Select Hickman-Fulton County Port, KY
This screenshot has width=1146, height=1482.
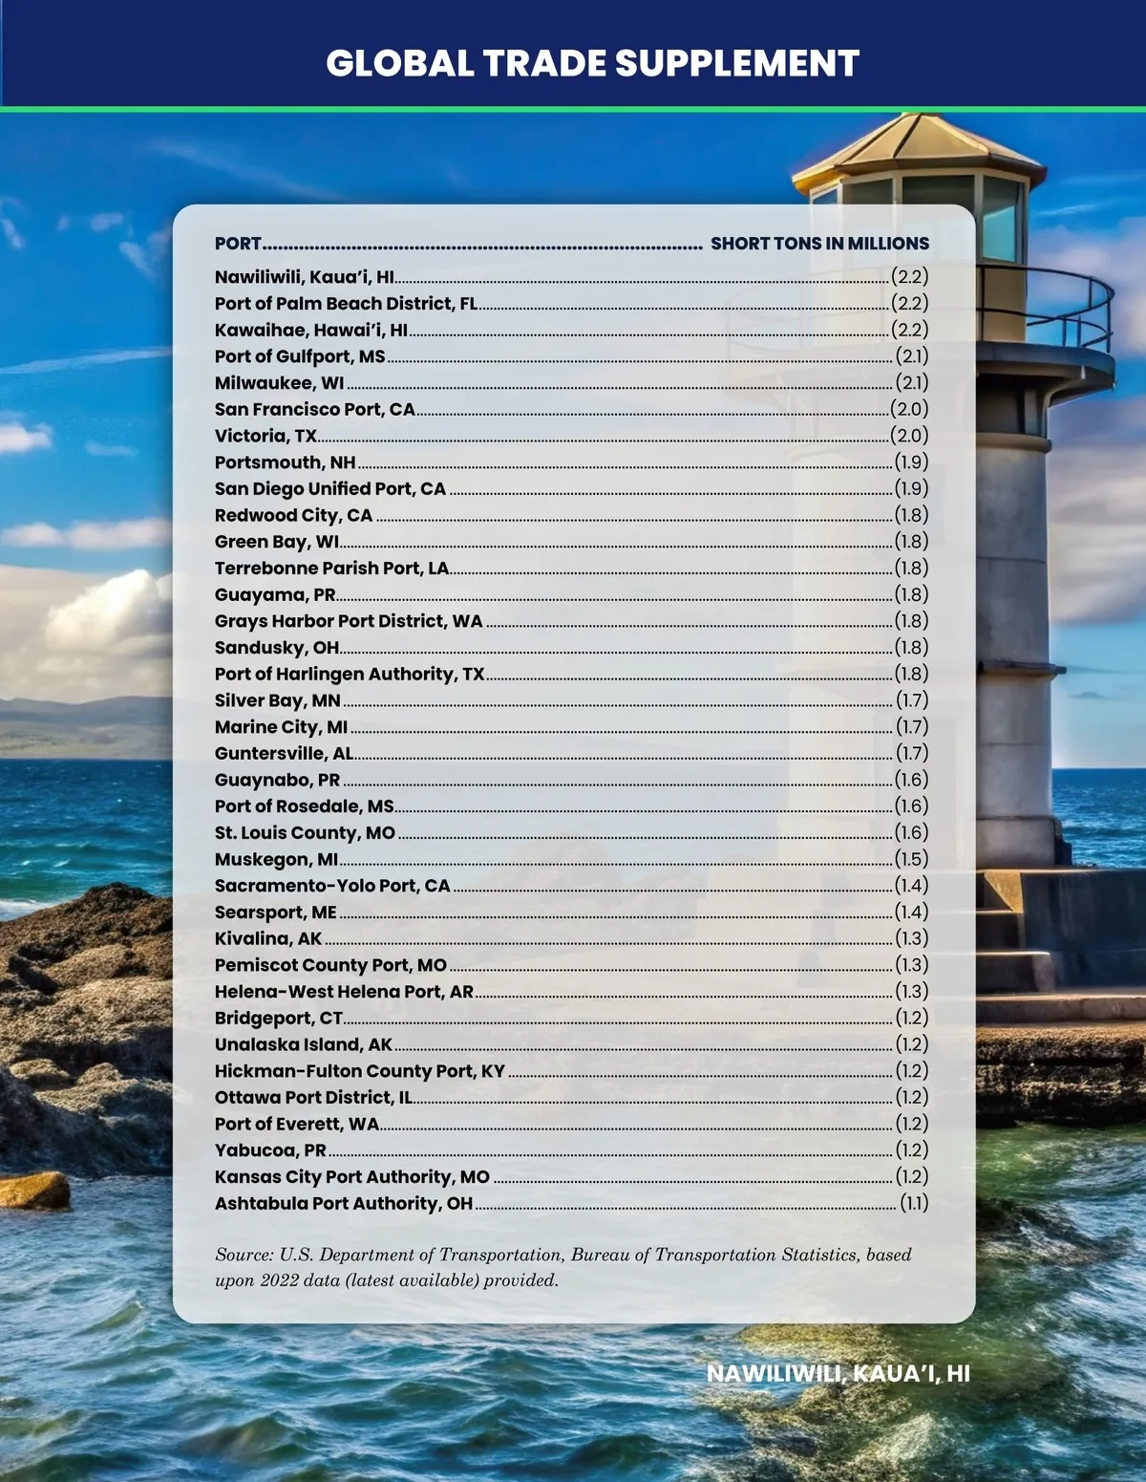coord(359,1071)
